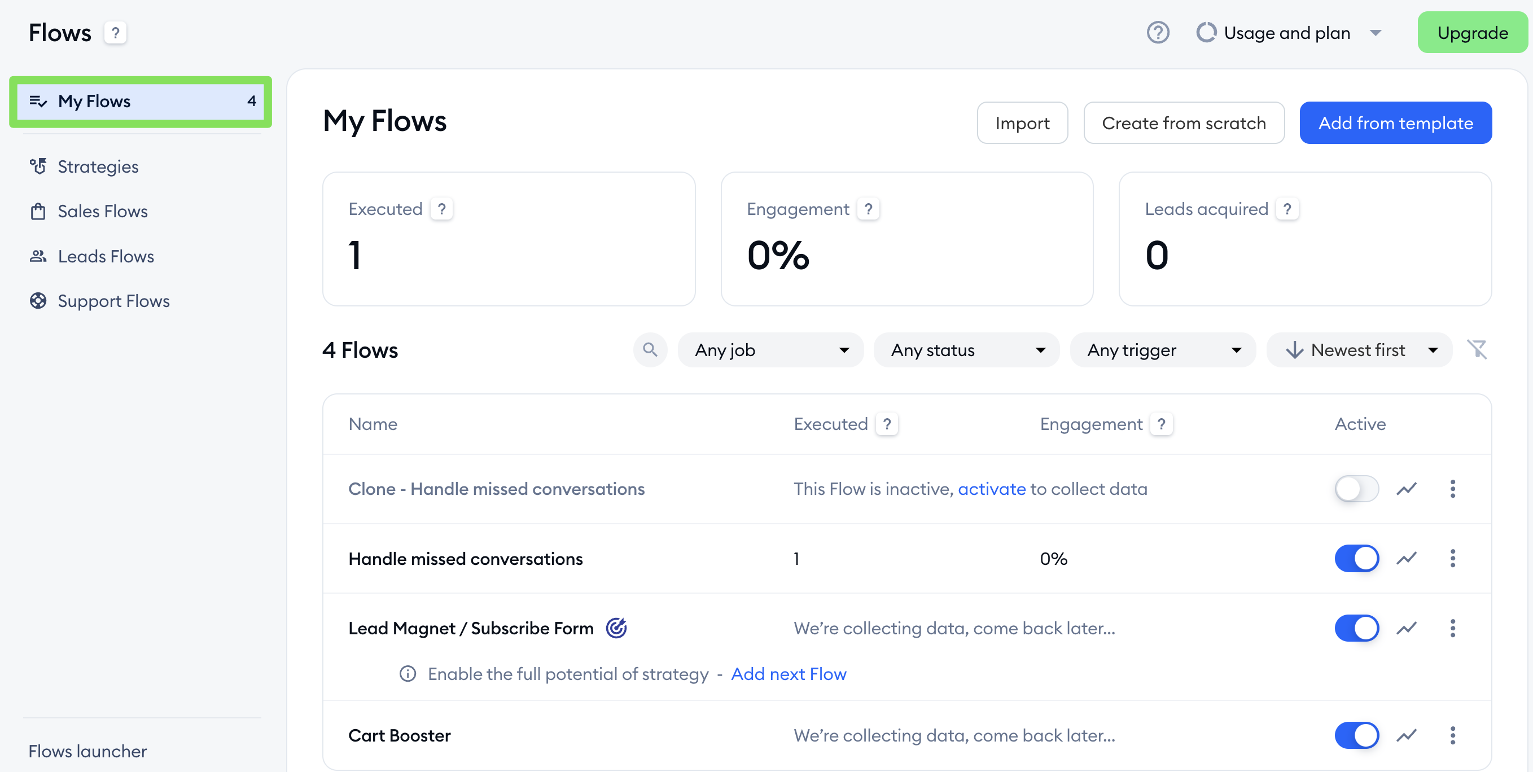Open the Strategies section in sidebar

97,166
